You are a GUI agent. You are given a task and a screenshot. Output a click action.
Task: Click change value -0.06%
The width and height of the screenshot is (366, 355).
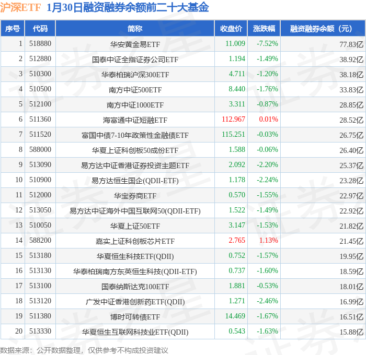[267, 149]
